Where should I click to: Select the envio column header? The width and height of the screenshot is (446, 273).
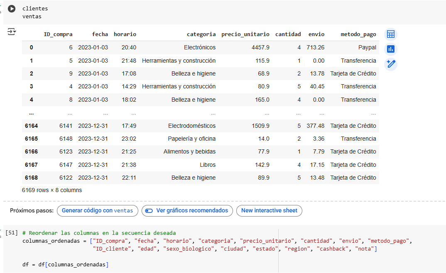click(316, 34)
